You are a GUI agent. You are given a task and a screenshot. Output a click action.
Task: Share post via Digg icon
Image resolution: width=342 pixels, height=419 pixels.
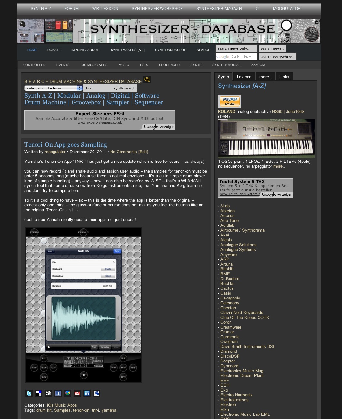[x=48, y=393]
